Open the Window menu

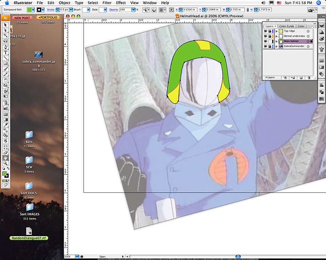point(150,3)
